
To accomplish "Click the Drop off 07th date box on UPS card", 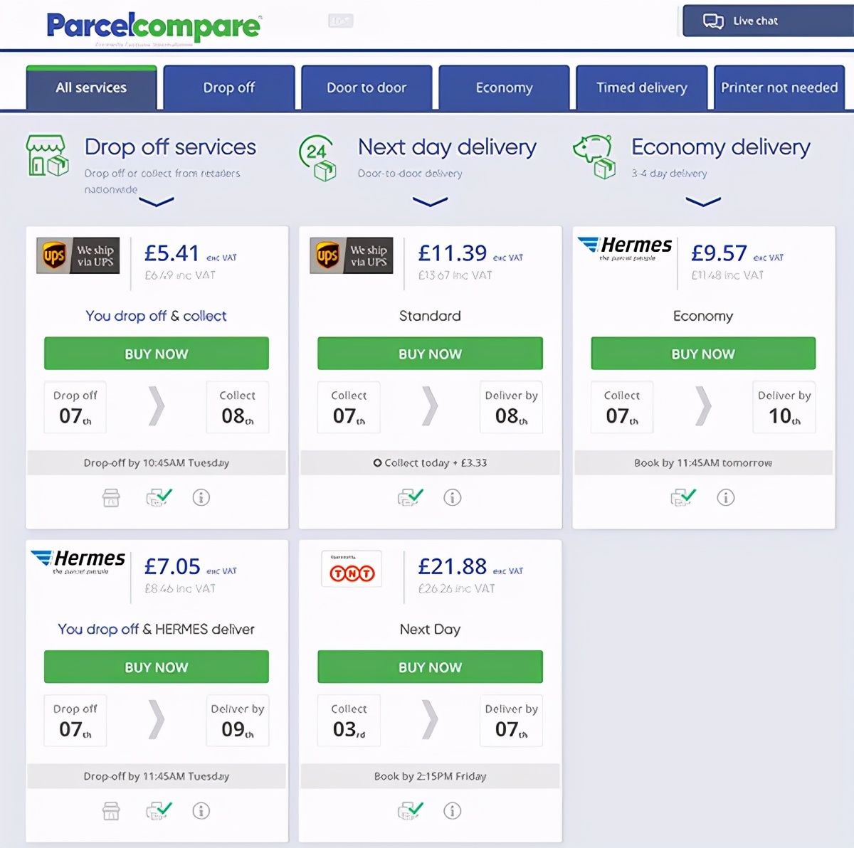I will click(x=75, y=408).
